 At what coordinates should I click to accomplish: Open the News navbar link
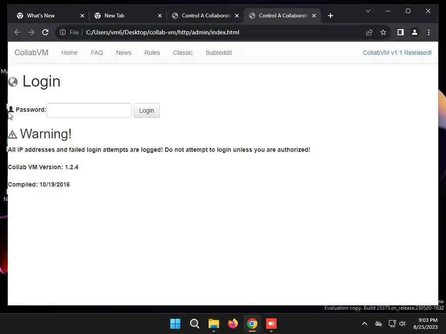(x=123, y=53)
